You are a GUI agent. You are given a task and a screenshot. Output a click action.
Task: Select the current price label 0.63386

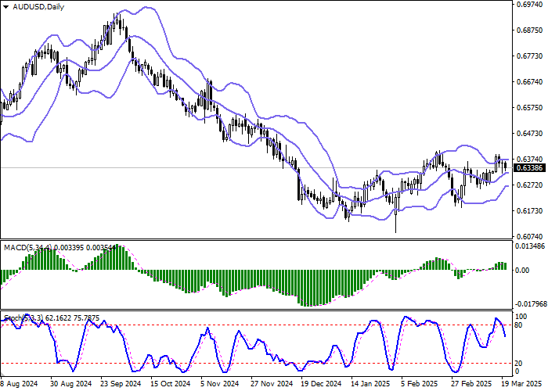[529, 168]
